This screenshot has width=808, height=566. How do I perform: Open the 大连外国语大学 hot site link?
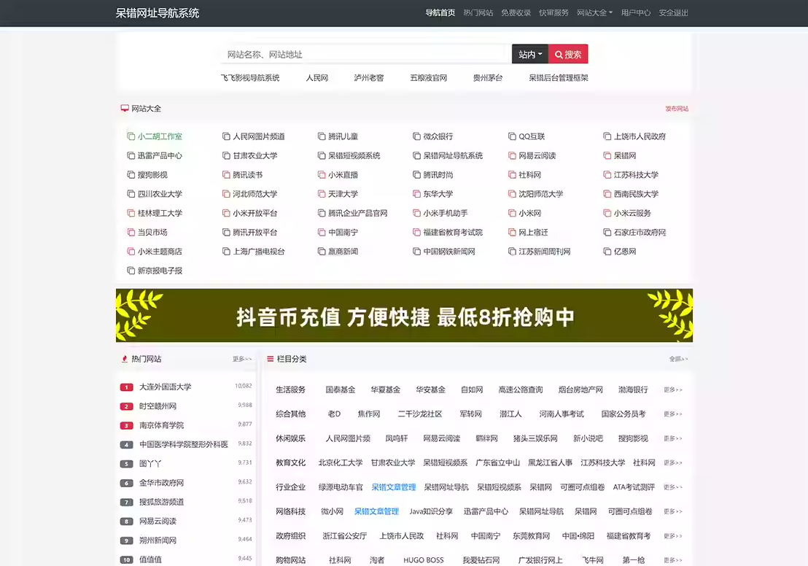pos(165,387)
